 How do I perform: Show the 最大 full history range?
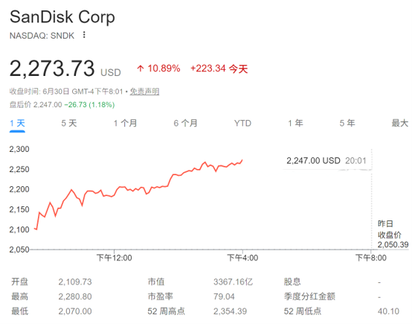(x=400, y=123)
